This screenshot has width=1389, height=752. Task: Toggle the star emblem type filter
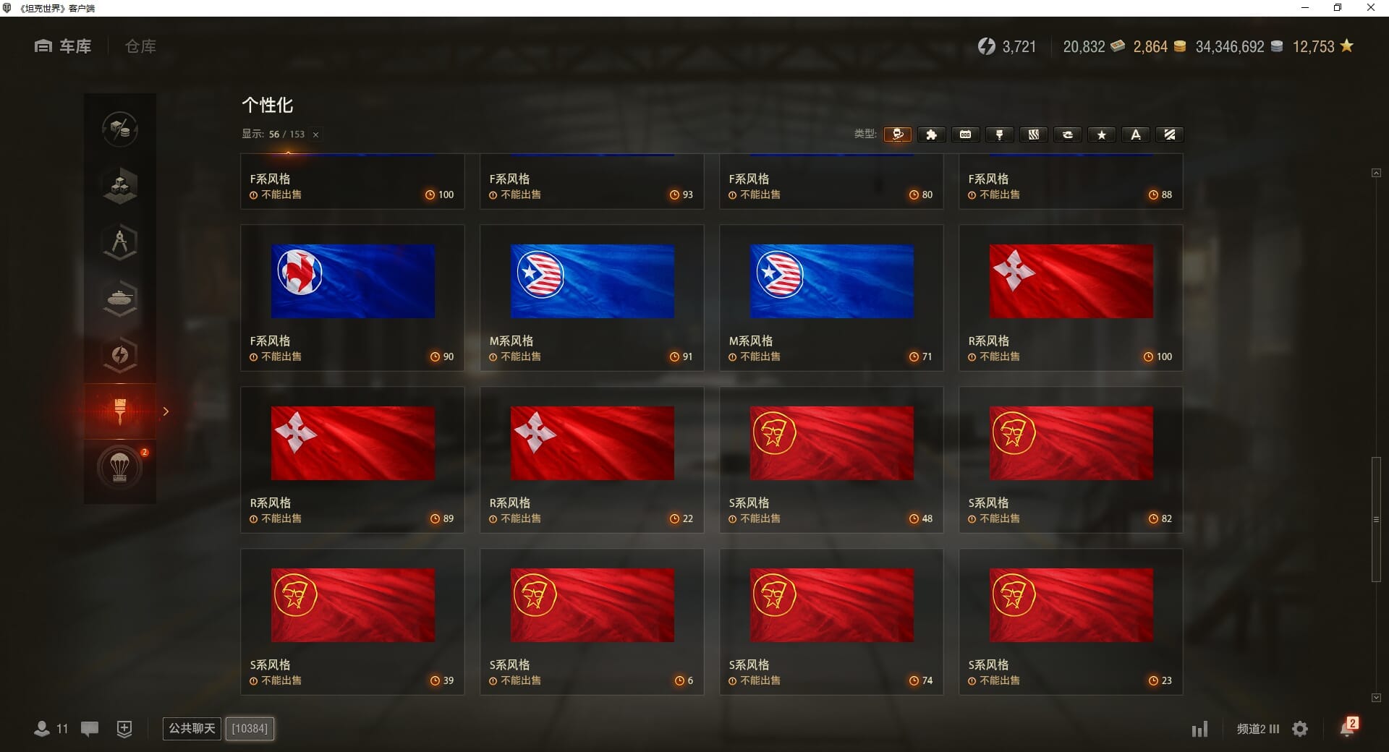[1102, 134]
